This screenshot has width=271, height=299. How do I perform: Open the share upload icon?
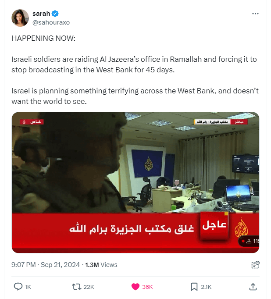pyautogui.click(x=253, y=287)
